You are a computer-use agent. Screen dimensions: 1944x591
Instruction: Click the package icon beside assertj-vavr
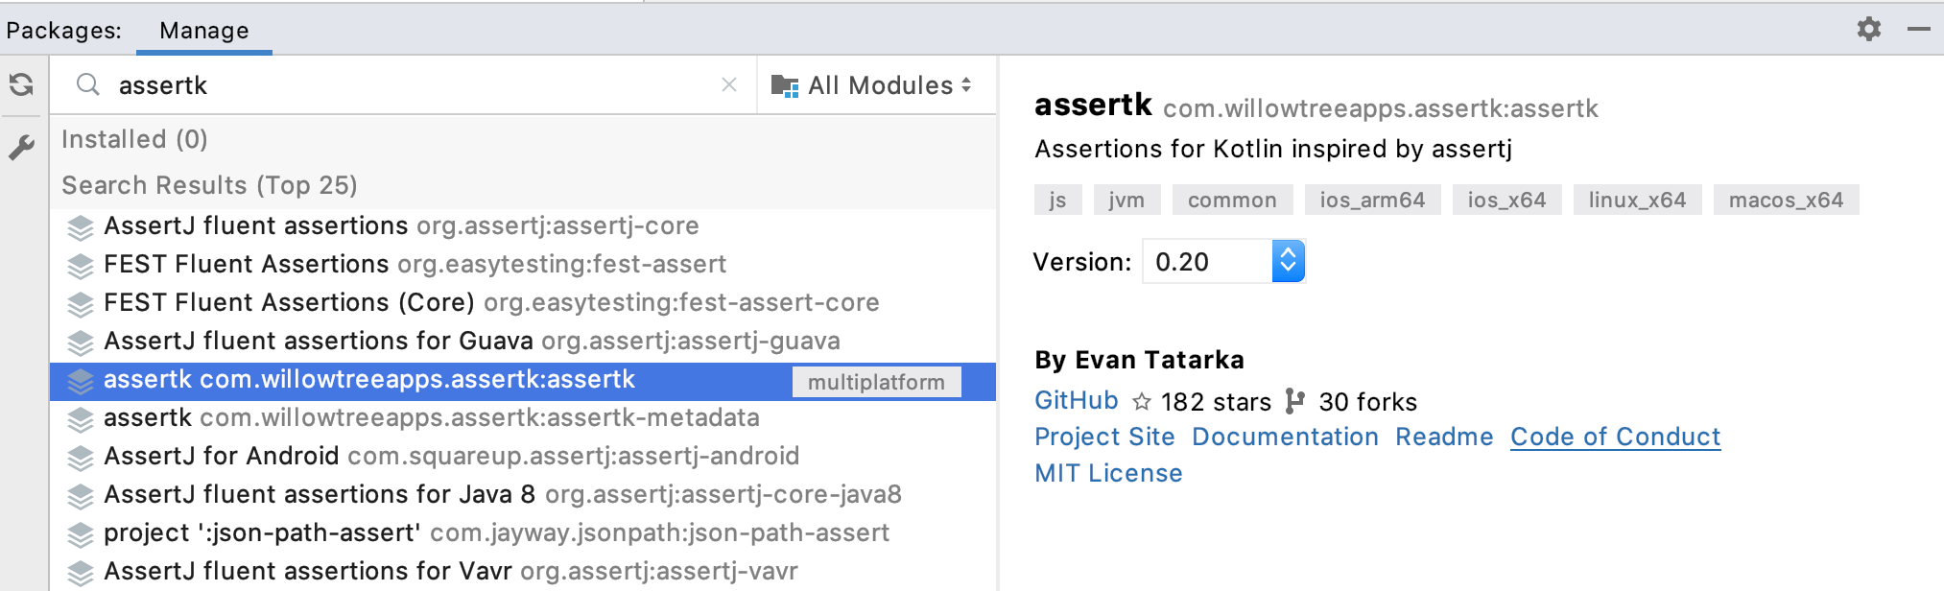click(81, 573)
